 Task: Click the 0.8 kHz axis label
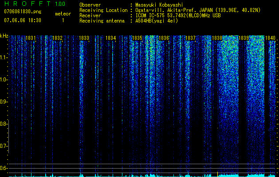click(x=4, y=124)
